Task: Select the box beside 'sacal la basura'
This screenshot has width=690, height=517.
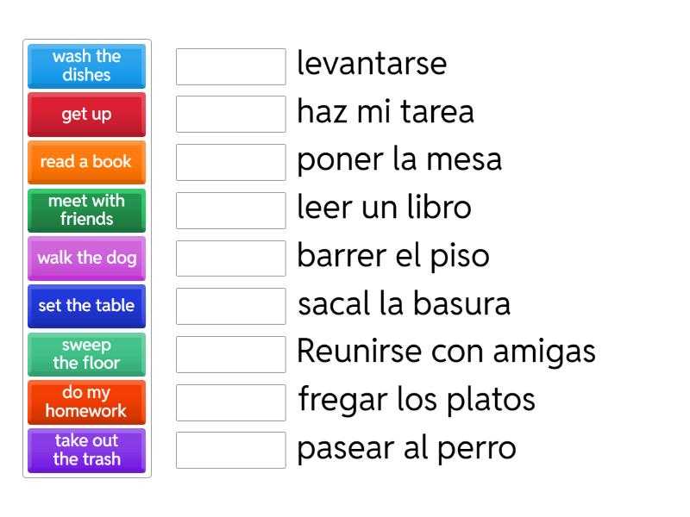Action: tap(229, 305)
